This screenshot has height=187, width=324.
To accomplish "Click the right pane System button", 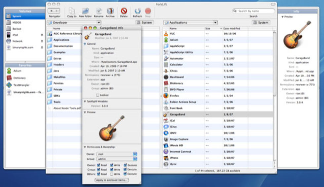I will 261,23.
